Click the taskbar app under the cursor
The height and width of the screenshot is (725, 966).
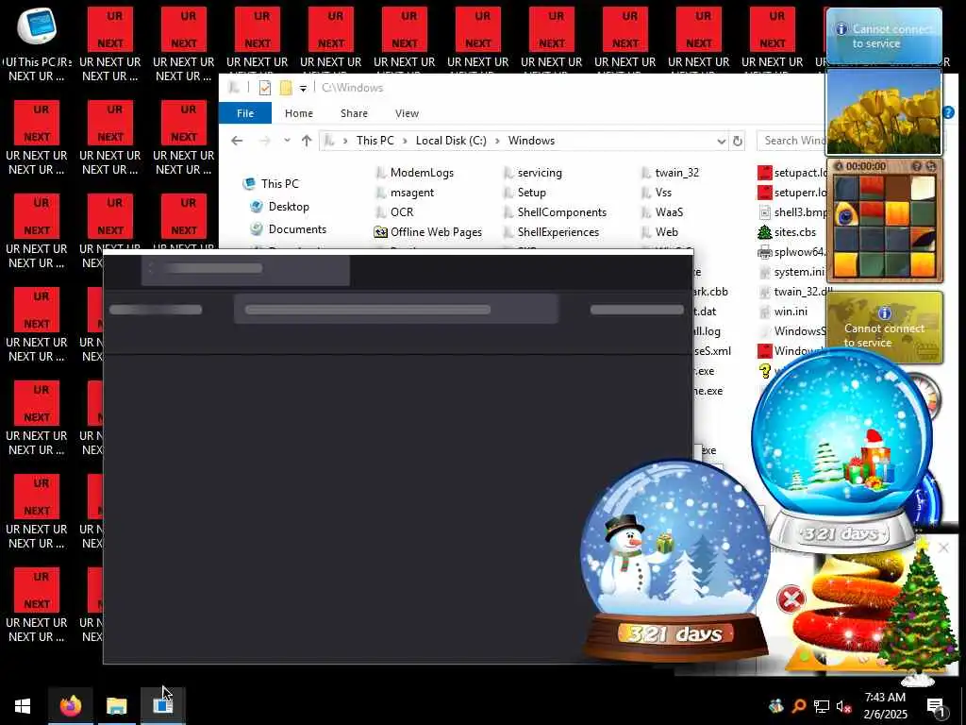pos(162,705)
